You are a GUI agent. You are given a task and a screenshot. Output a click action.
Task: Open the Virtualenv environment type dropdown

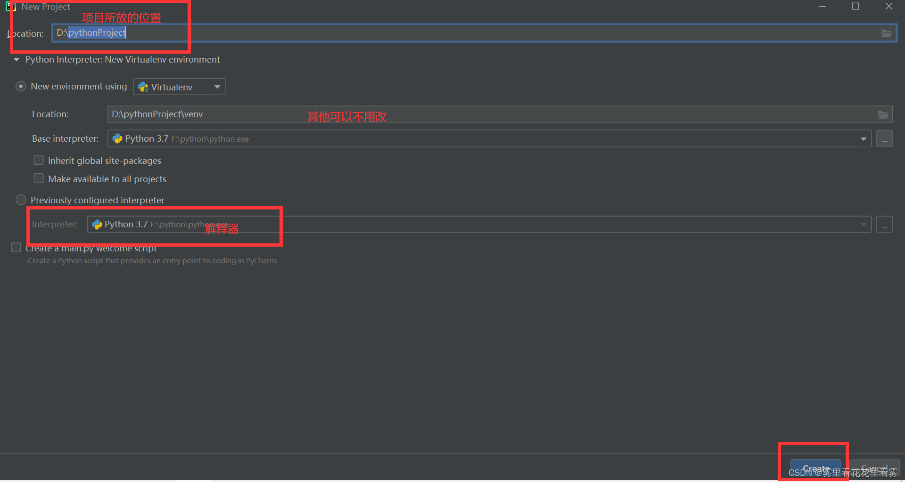pyautogui.click(x=179, y=87)
